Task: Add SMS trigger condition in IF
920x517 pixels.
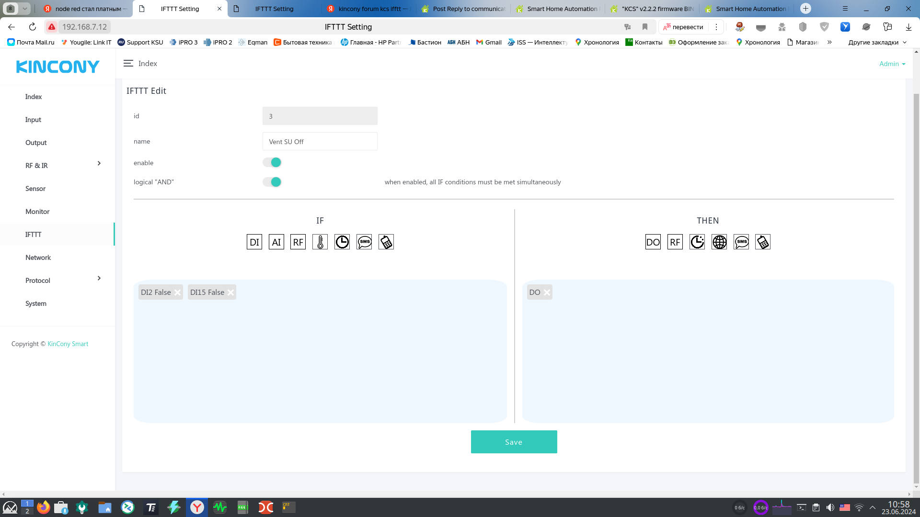Action: tap(364, 242)
